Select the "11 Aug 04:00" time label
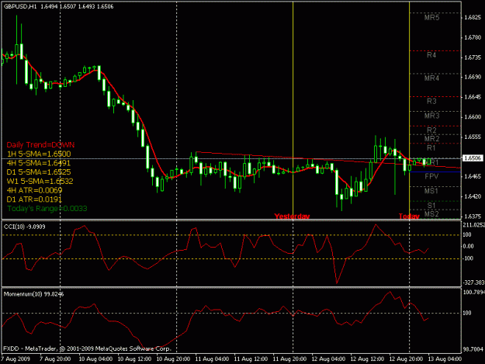 [x=212, y=359]
